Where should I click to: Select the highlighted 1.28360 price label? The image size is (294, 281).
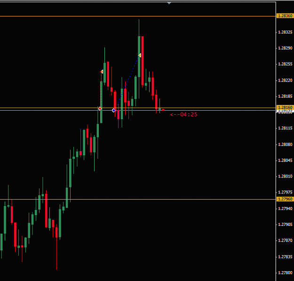[285, 16]
